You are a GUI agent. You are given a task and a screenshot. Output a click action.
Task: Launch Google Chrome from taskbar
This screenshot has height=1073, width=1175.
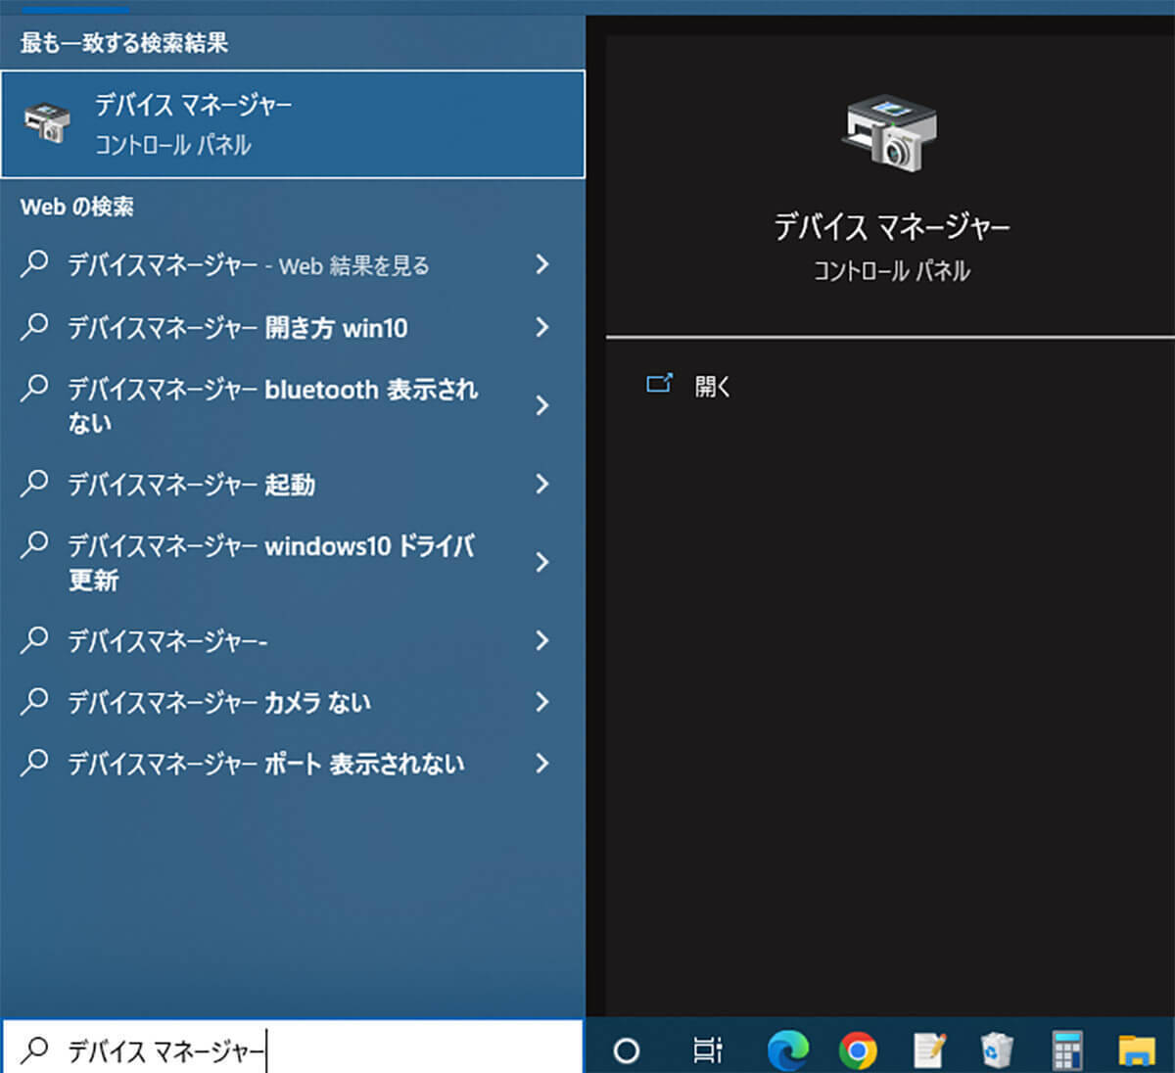tap(858, 1050)
